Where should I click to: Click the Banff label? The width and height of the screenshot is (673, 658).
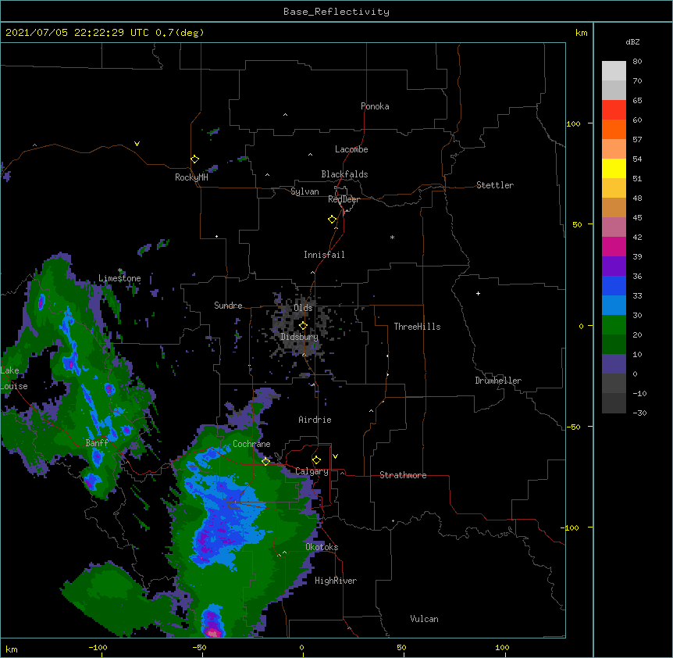click(97, 443)
